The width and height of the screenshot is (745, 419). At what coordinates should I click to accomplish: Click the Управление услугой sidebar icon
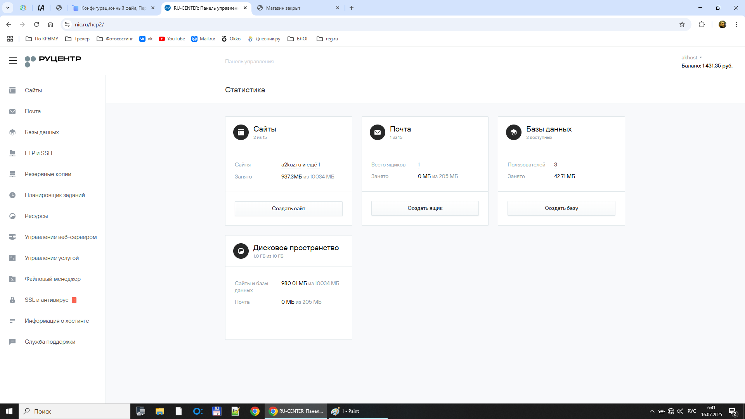click(12, 258)
